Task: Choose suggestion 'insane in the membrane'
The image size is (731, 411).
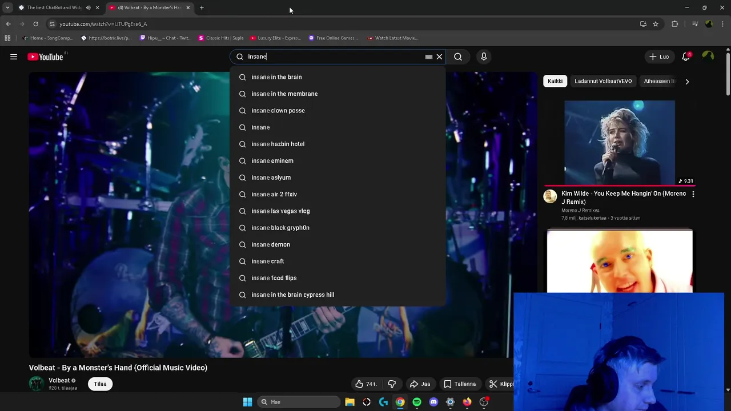Action: pyautogui.click(x=337, y=94)
